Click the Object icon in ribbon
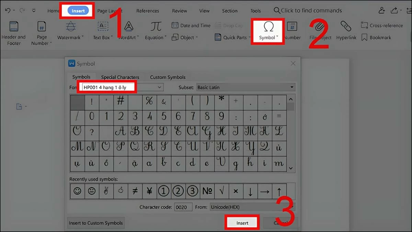Image resolution: width=412 pixels, height=232 pixels. [175, 37]
